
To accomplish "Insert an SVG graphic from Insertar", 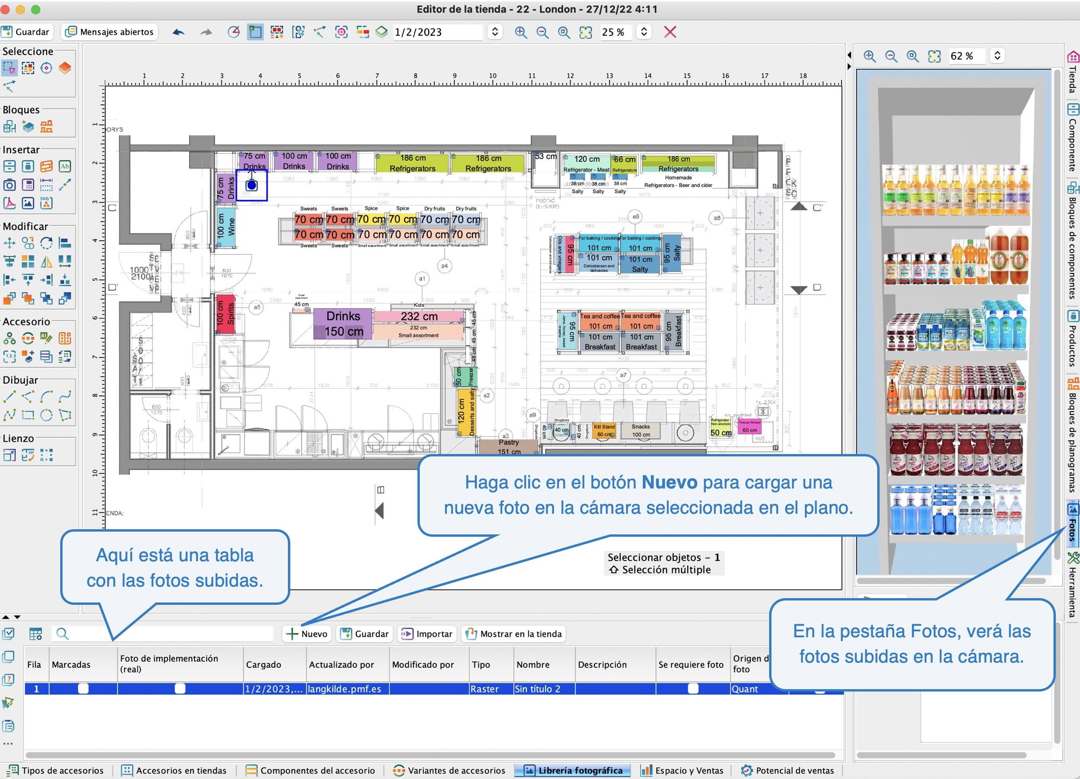I will click(46, 203).
